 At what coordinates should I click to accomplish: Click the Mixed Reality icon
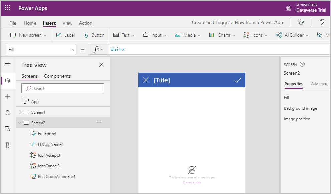[x=320, y=35]
